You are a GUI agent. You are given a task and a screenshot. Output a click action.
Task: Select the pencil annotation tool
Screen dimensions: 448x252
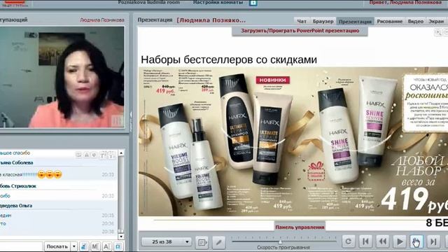pos(218,242)
